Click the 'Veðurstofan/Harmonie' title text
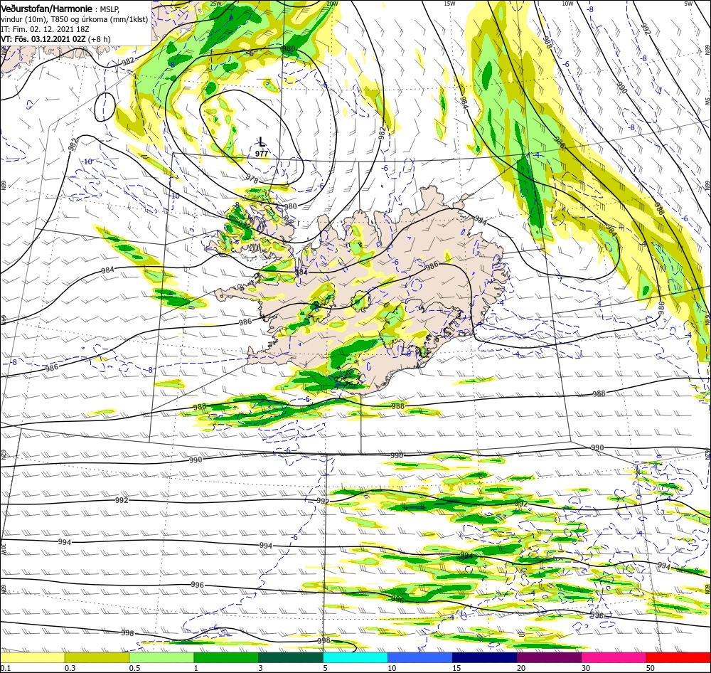 click(x=47, y=9)
